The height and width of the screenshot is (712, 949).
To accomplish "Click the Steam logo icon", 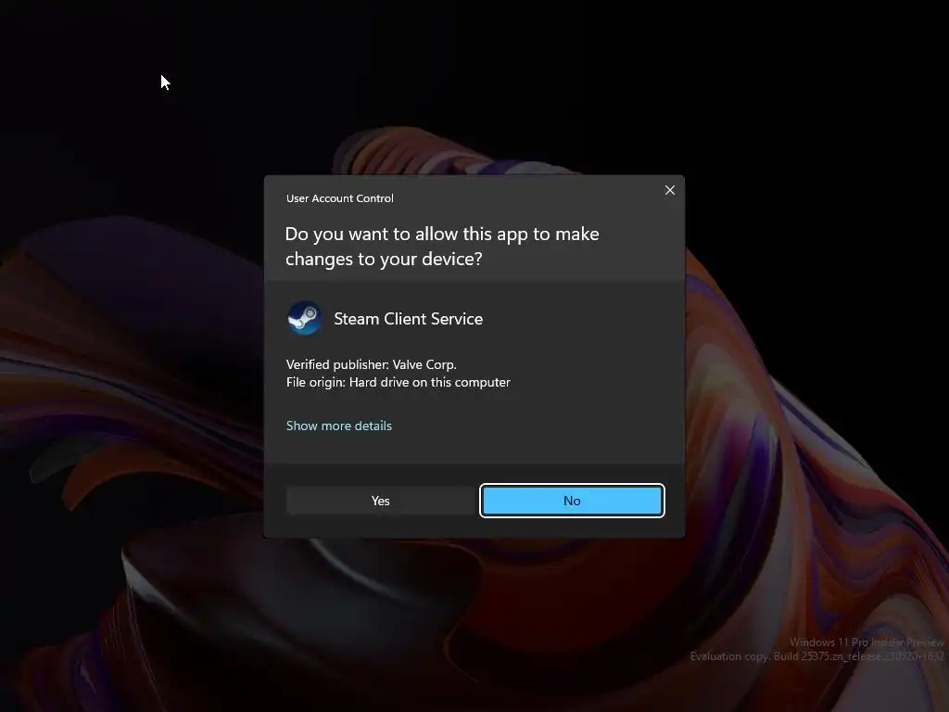I will click(x=304, y=318).
